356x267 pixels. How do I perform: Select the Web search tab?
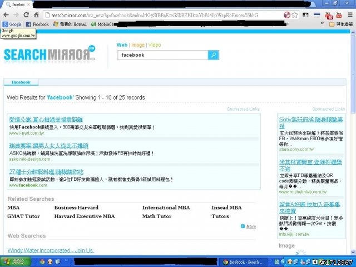[x=122, y=44]
